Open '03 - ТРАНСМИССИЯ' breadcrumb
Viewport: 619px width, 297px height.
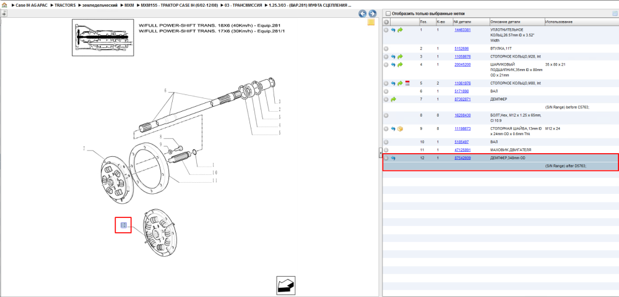point(243,6)
